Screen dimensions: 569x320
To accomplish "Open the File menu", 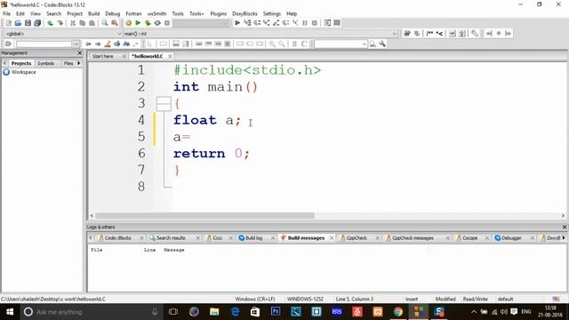I will point(6,13).
